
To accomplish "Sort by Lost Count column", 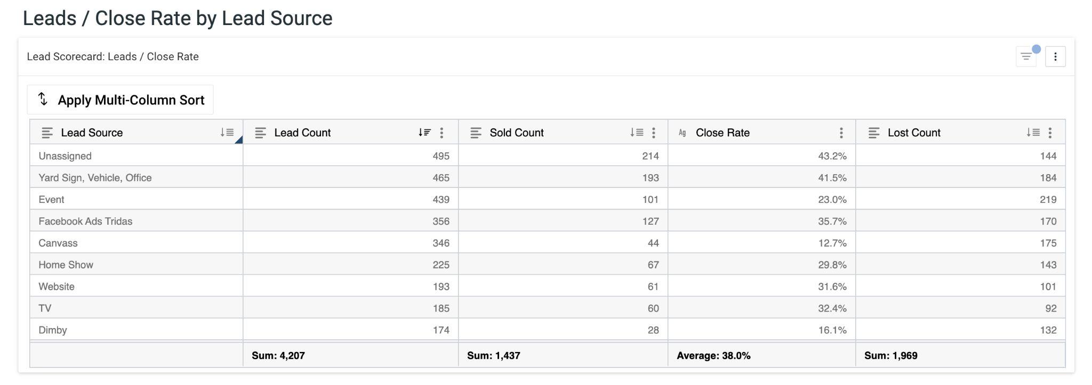I will pos(1033,133).
